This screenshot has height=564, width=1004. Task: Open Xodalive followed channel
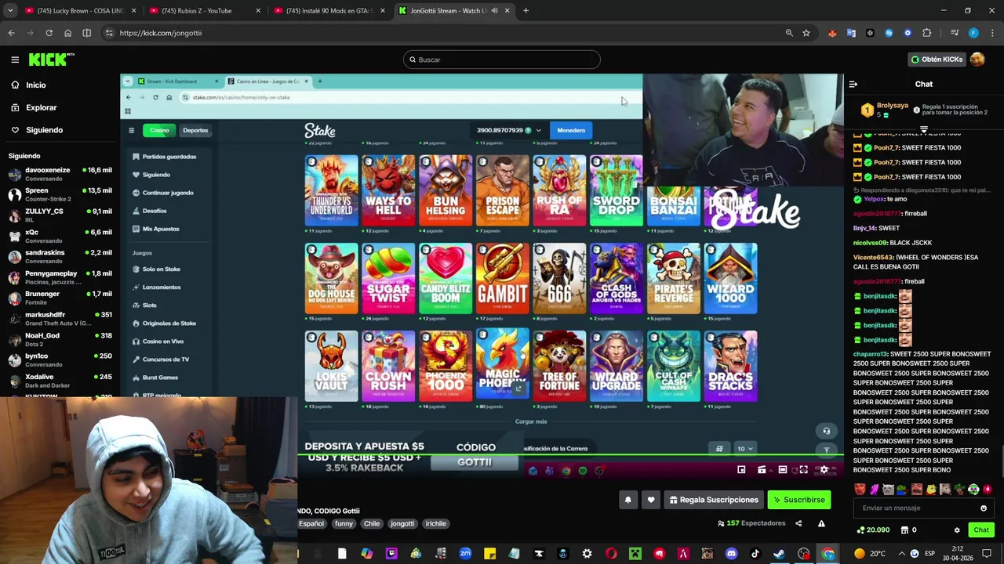coord(59,381)
